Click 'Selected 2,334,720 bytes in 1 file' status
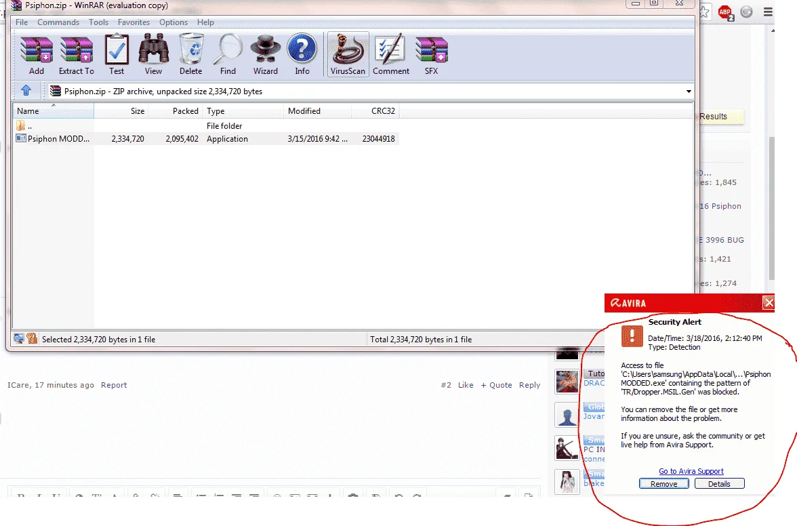This screenshot has width=797, height=526. [99, 340]
